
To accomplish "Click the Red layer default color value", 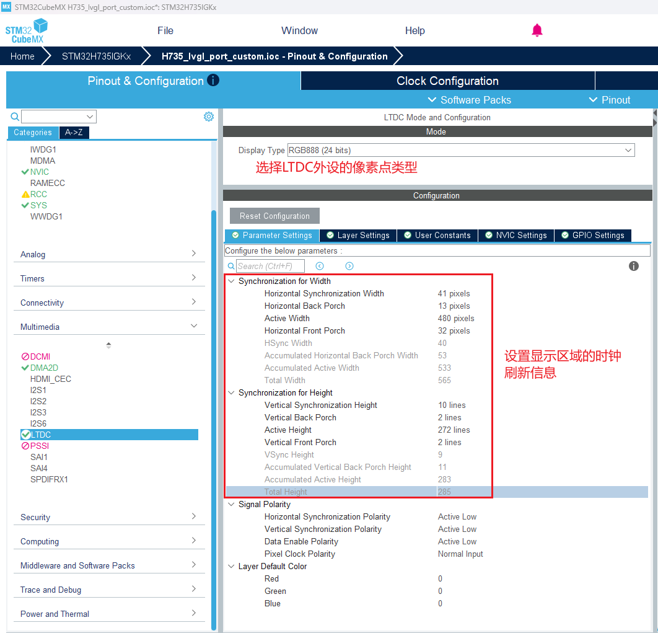I will (440, 578).
